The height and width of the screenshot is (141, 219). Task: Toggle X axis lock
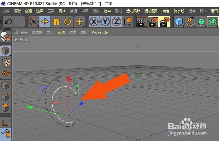[x=94, y=22]
